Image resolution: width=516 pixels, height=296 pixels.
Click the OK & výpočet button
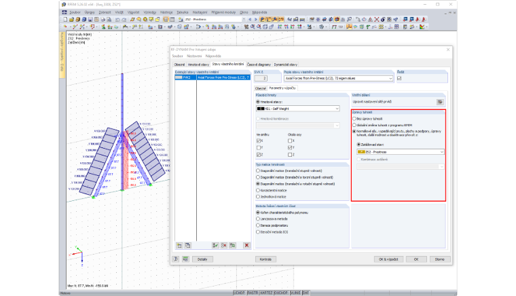click(x=388, y=259)
